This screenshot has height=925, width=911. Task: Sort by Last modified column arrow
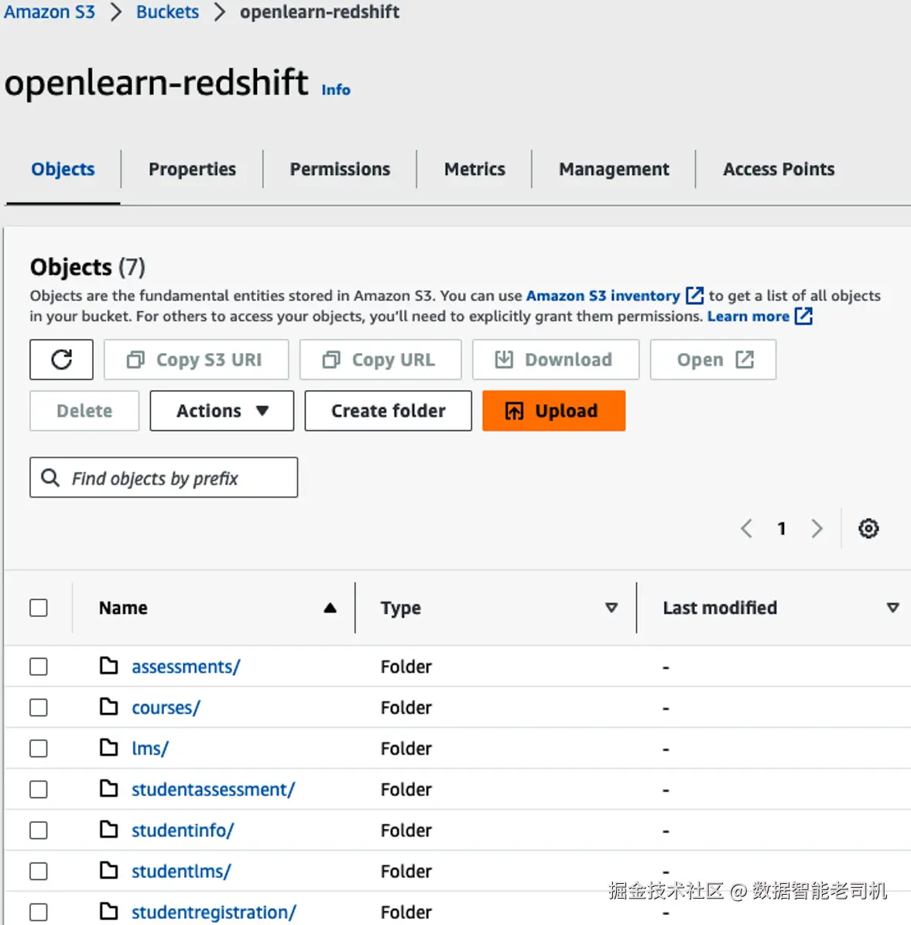[892, 608]
